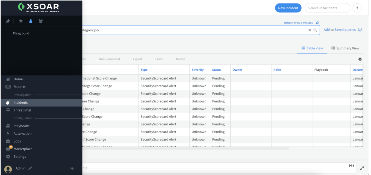Click the Export button
371x175 pixels.
point(138,59)
